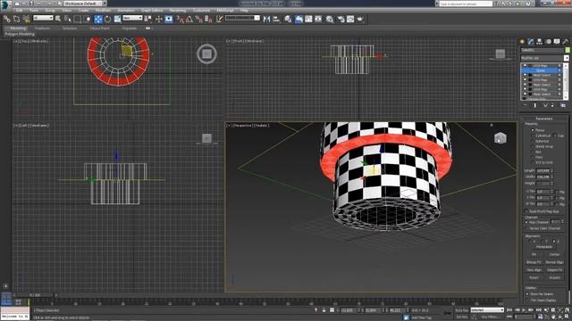Select Cylindrical mapping radio button
Screen dimensions: 572x321
pyautogui.click(x=533, y=136)
